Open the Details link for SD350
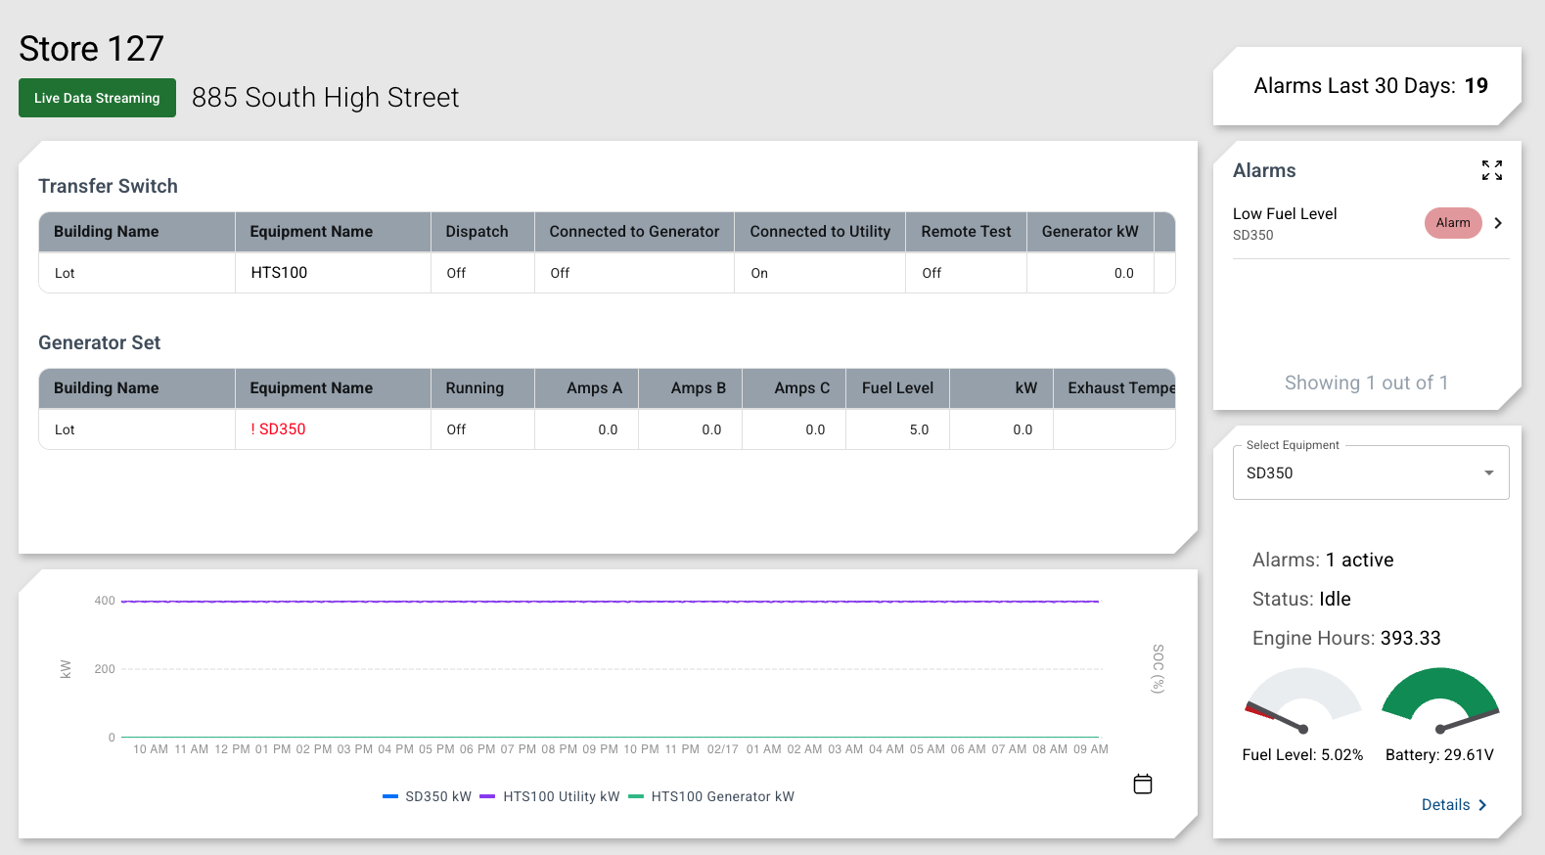Image resolution: width=1545 pixels, height=855 pixels. [x=1453, y=804]
